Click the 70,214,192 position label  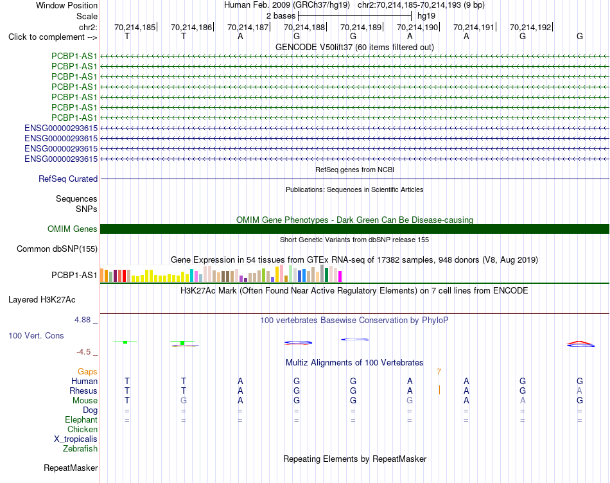(530, 27)
